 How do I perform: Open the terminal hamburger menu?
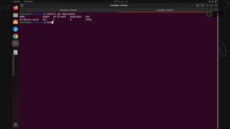tap(202, 5)
